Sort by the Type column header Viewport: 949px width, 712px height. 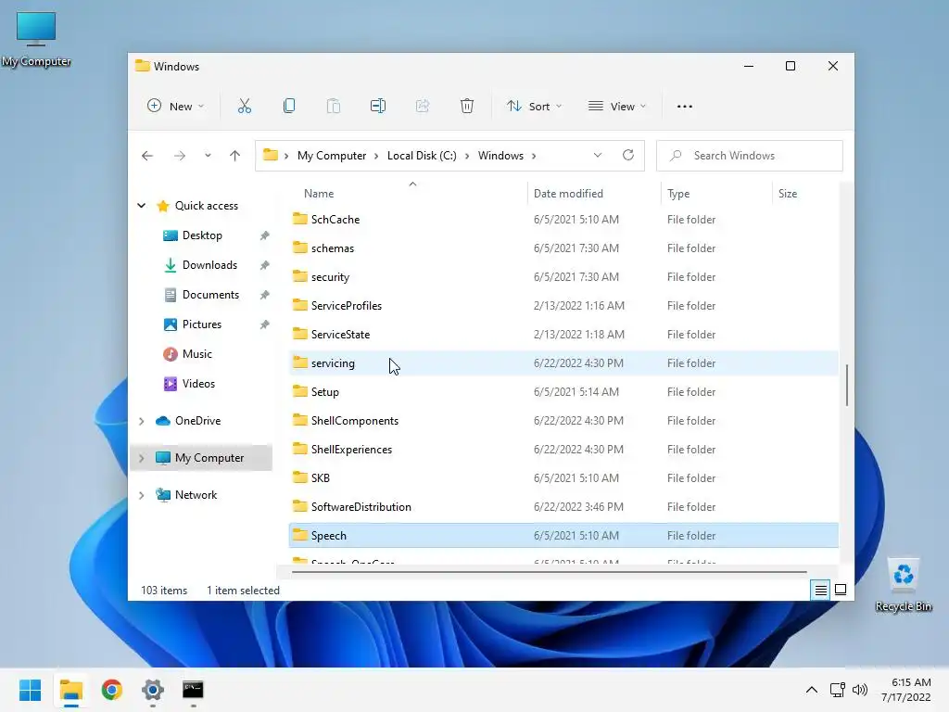[678, 193]
